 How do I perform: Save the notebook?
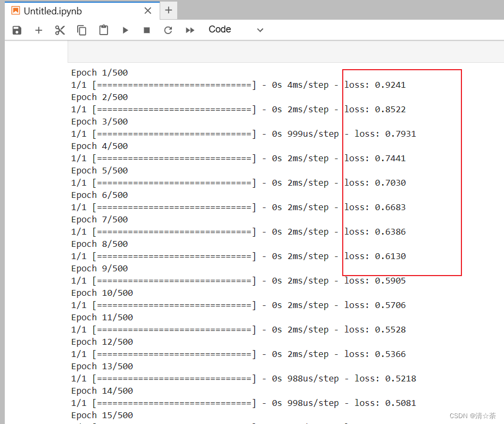point(16,30)
